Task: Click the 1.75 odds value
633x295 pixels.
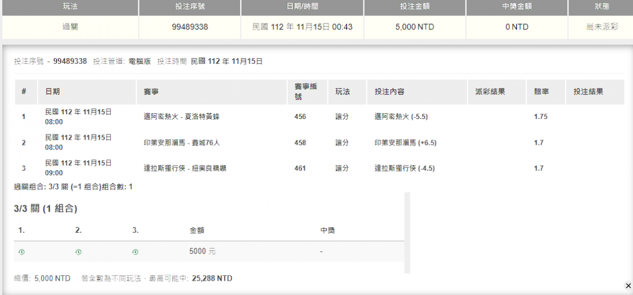Action: pos(540,117)
